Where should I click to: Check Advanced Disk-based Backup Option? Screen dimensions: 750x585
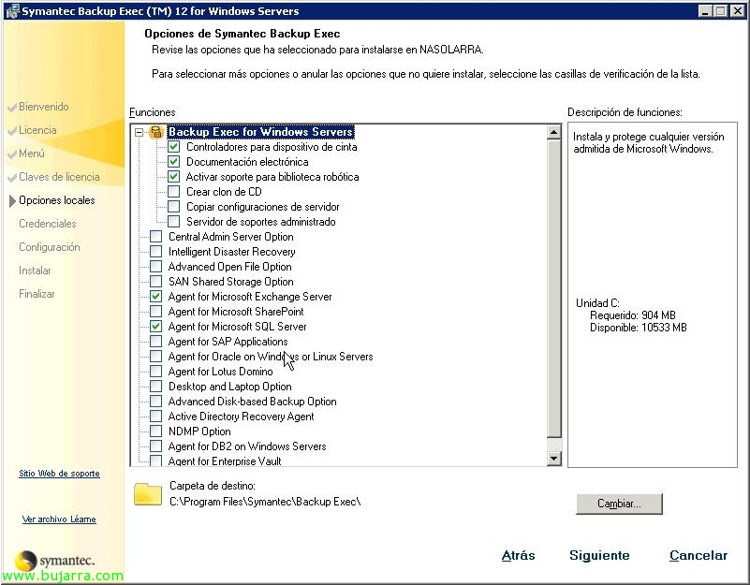pyautogui.click(x=156, y=402)
